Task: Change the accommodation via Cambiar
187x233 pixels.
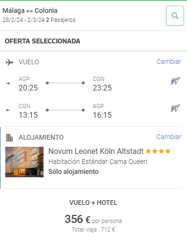Action: (x=169, y=137)
